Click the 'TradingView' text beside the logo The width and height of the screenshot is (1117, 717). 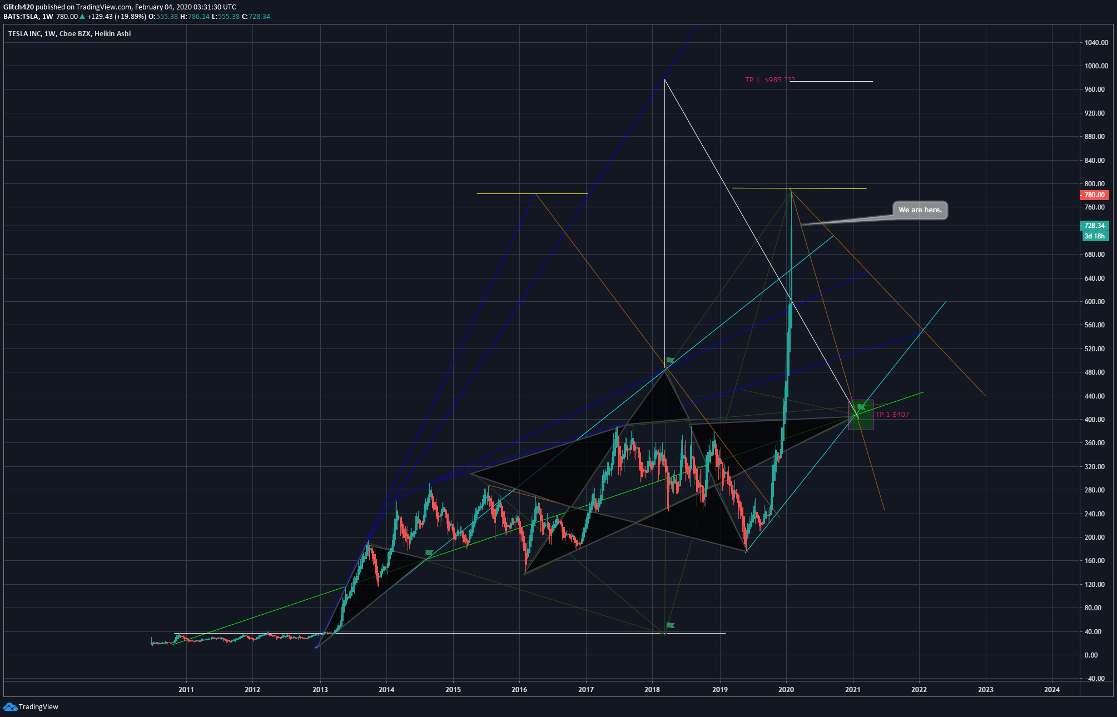click(38, 707)
